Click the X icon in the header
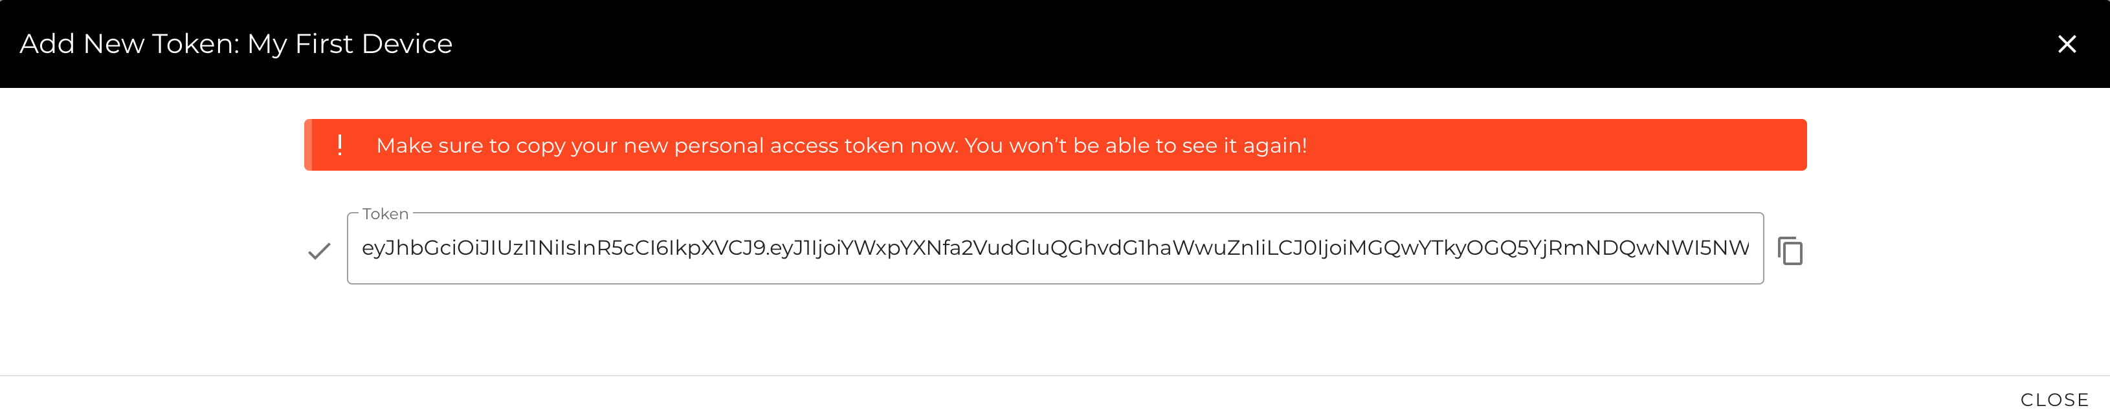This screenshot has height=419, width=2110. [2067, 44]
